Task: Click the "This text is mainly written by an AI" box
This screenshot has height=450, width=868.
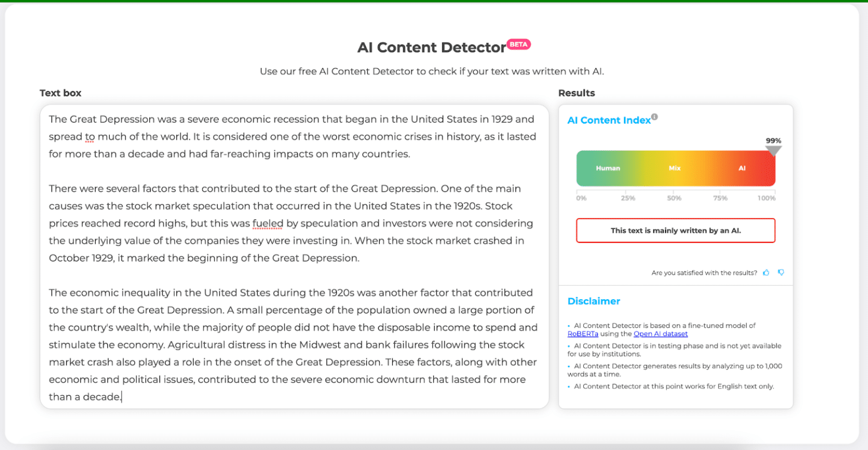Action: [x=675, y=230]
